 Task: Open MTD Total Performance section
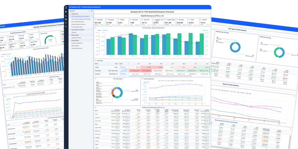[81, 22]
